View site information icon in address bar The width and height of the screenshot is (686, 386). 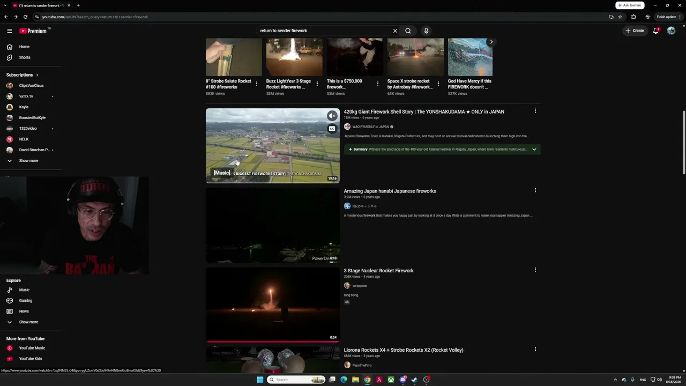coord(37,17)
